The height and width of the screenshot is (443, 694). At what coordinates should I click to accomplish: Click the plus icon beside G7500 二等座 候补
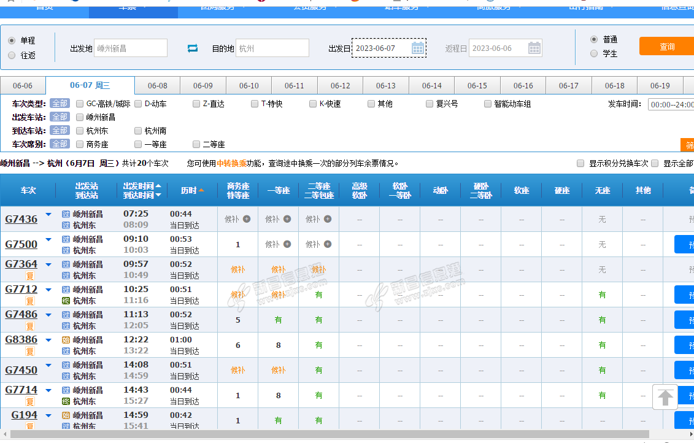[x=328, y=244]
